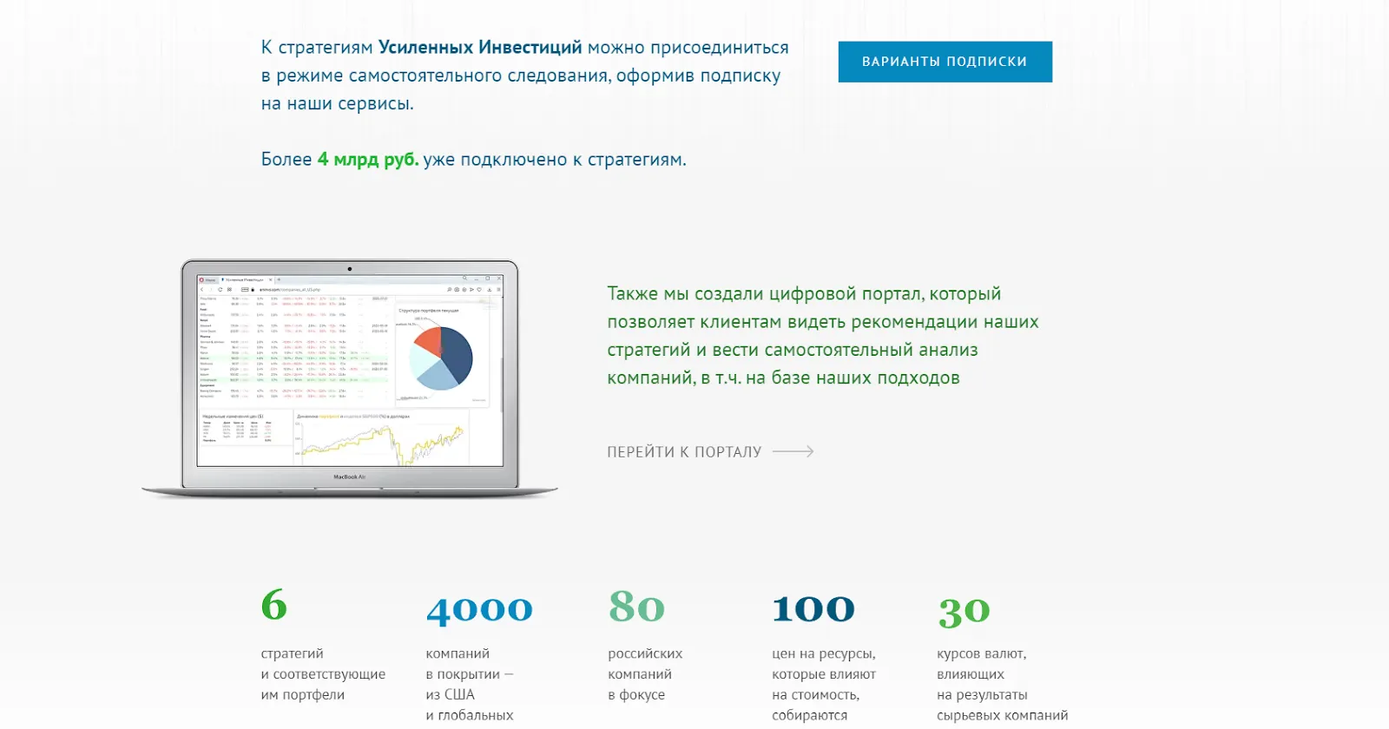Viewport: 1389px width, 729px height.
Task: Click the laptop portal screenshot image
Action: pos(350,378)
